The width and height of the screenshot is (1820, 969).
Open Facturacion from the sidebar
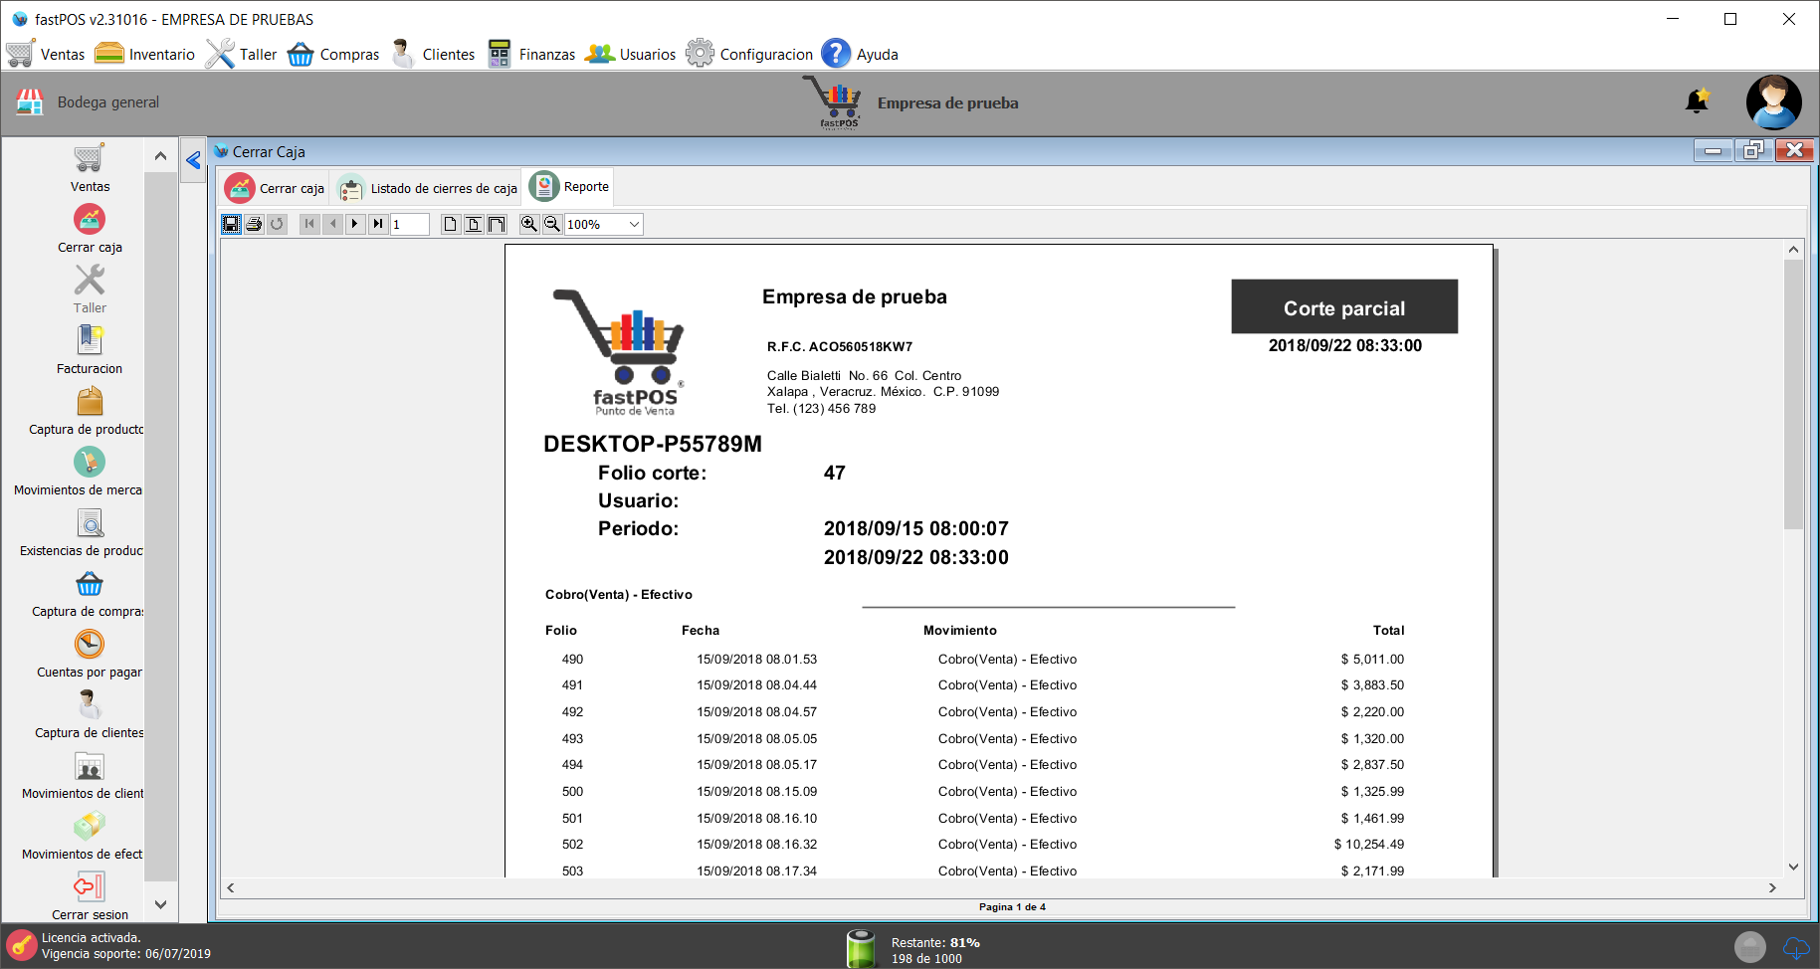(x=90, y=350)
